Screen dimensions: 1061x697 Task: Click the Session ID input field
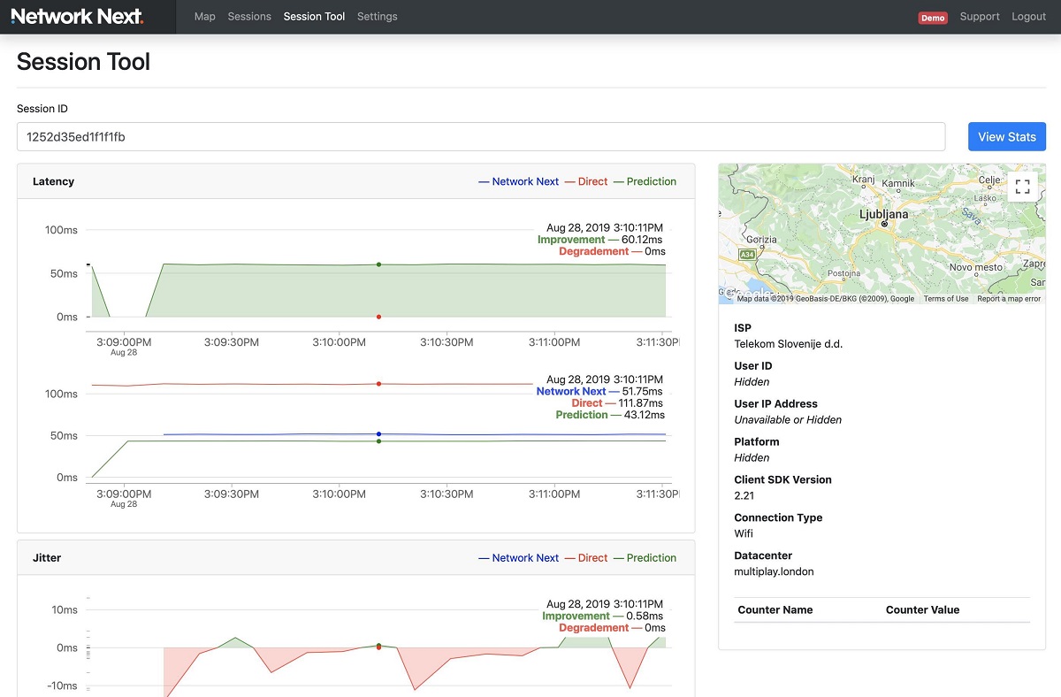(x=481, y=137)
